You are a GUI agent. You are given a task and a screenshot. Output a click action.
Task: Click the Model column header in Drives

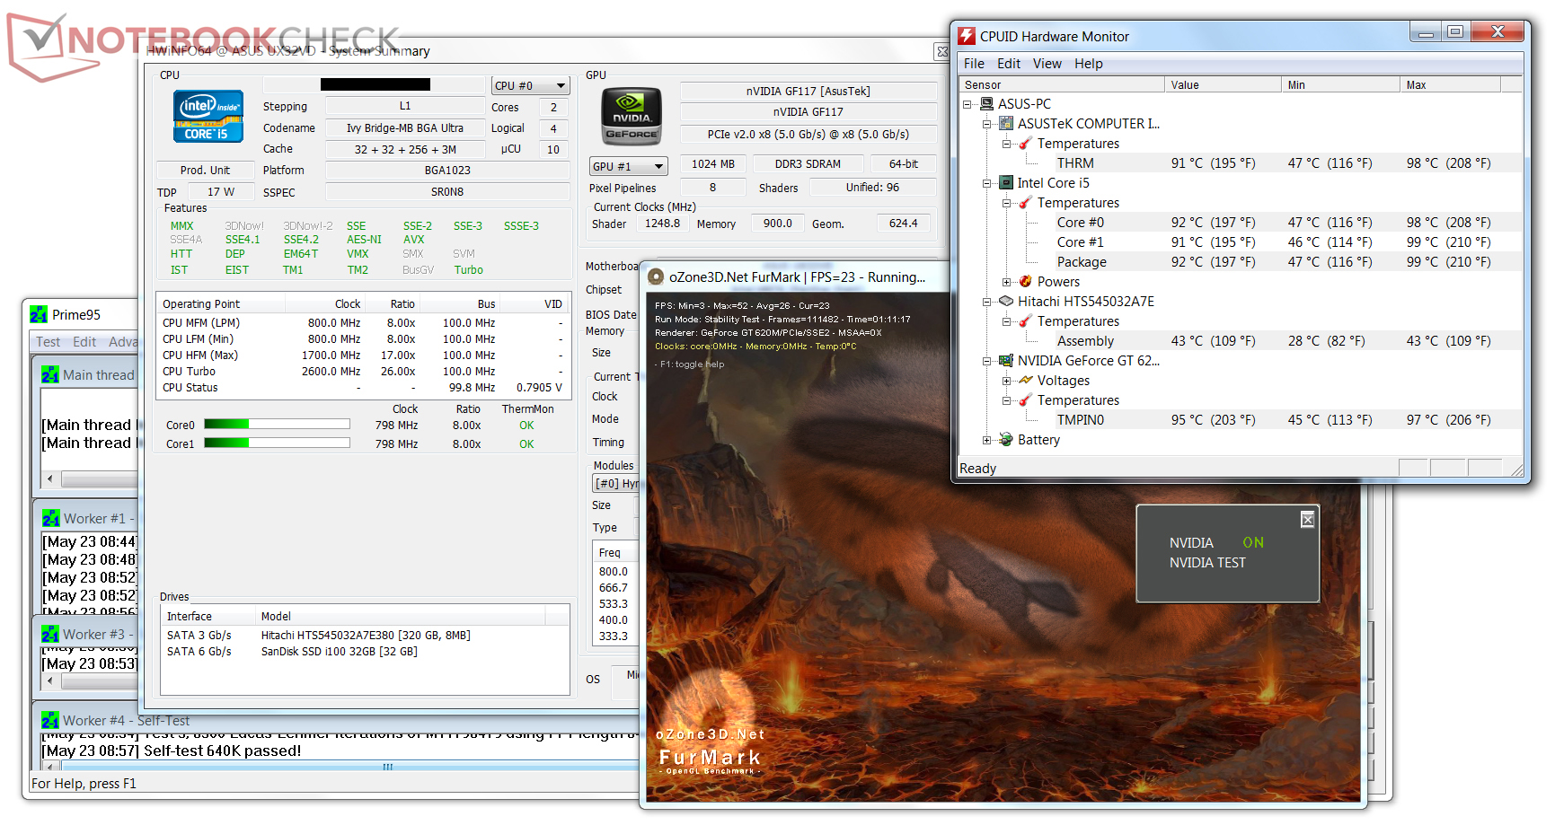tap(401, 617)
